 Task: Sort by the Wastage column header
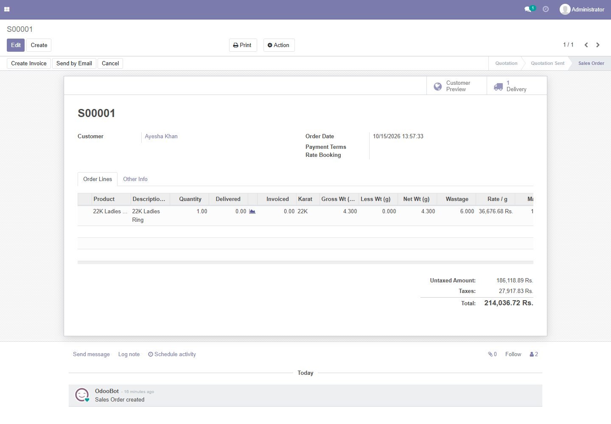[457, 199]
